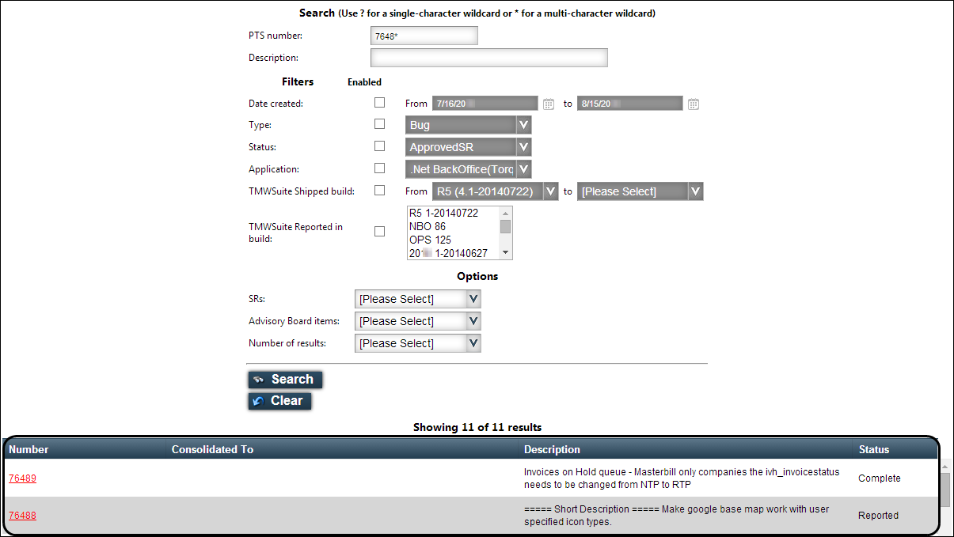The image size is (954, 537).
Task: Open the From date calendar picker icon
Action: click(548, 104)
